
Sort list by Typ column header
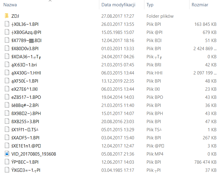150,5
